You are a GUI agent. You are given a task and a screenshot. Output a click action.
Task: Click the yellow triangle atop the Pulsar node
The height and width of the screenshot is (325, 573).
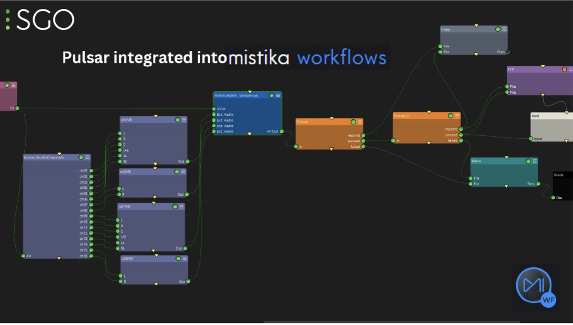coord(332,118)
